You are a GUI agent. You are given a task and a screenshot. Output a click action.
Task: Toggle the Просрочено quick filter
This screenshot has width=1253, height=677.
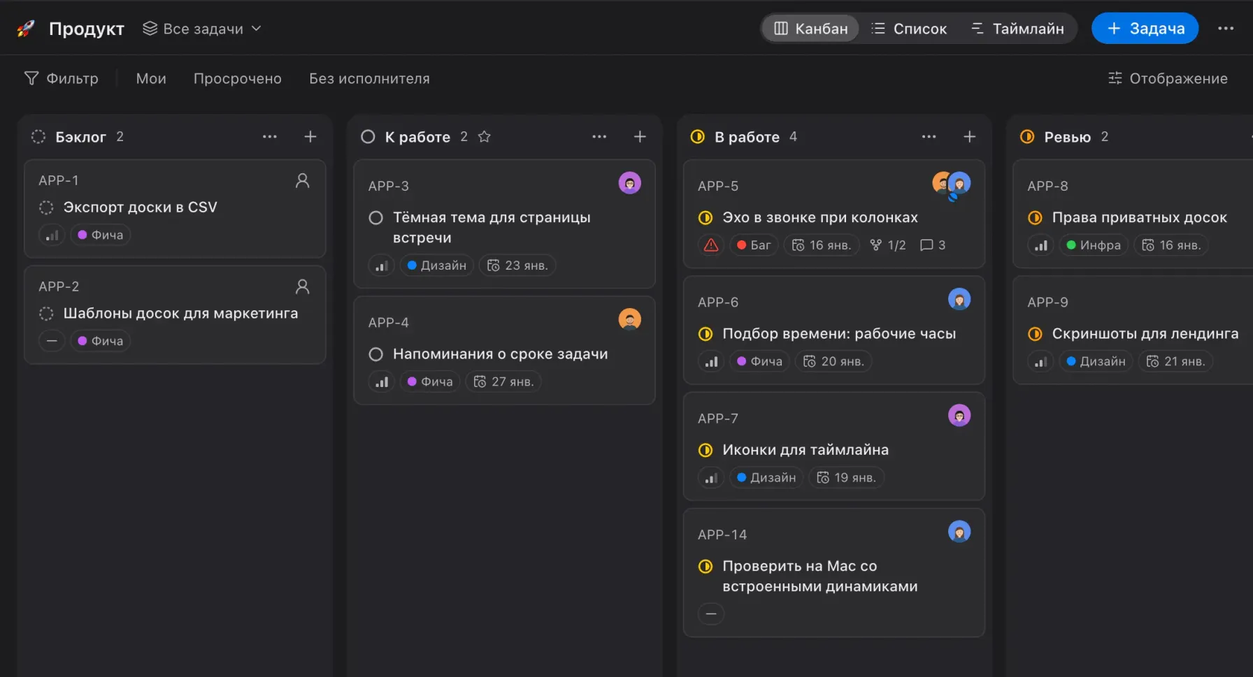[x=238, y=78]
